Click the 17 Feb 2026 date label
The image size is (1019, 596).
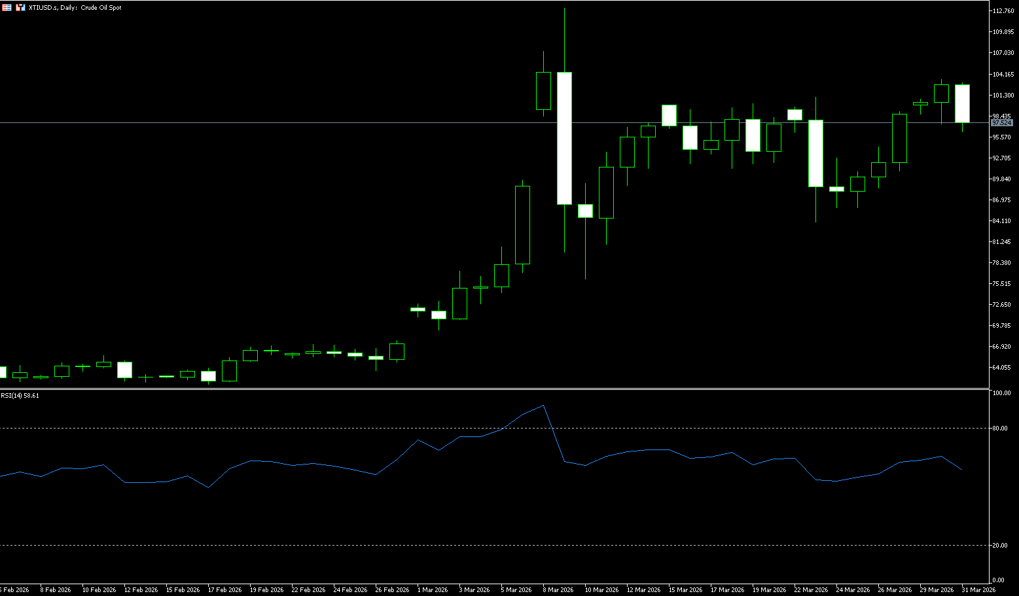point(224,590)
